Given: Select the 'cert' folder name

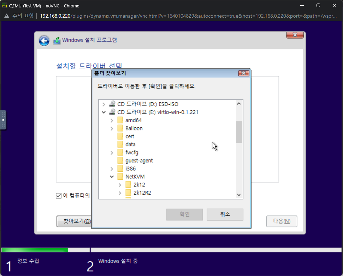Looking at the screenshot, I should (x=130, y=136).
